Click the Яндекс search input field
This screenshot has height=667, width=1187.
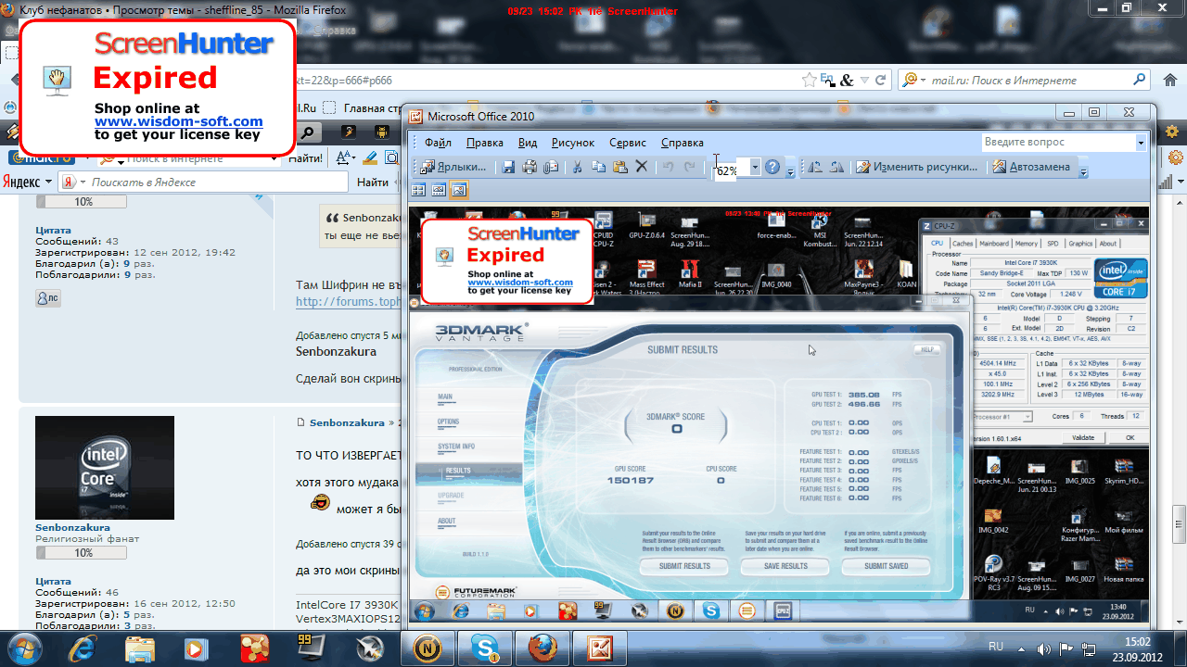click(x=213, y=182)
